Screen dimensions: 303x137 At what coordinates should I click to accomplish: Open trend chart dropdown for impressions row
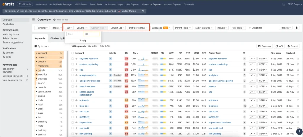point(252,123)
